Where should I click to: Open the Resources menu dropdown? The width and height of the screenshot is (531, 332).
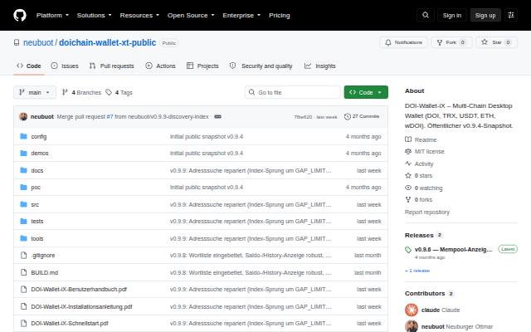(139, 15)
